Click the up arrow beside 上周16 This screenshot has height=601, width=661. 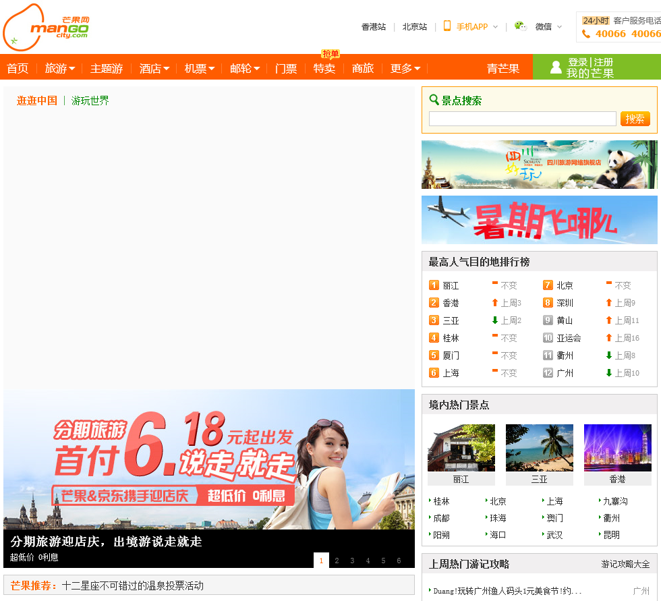[x=608, y=338]
